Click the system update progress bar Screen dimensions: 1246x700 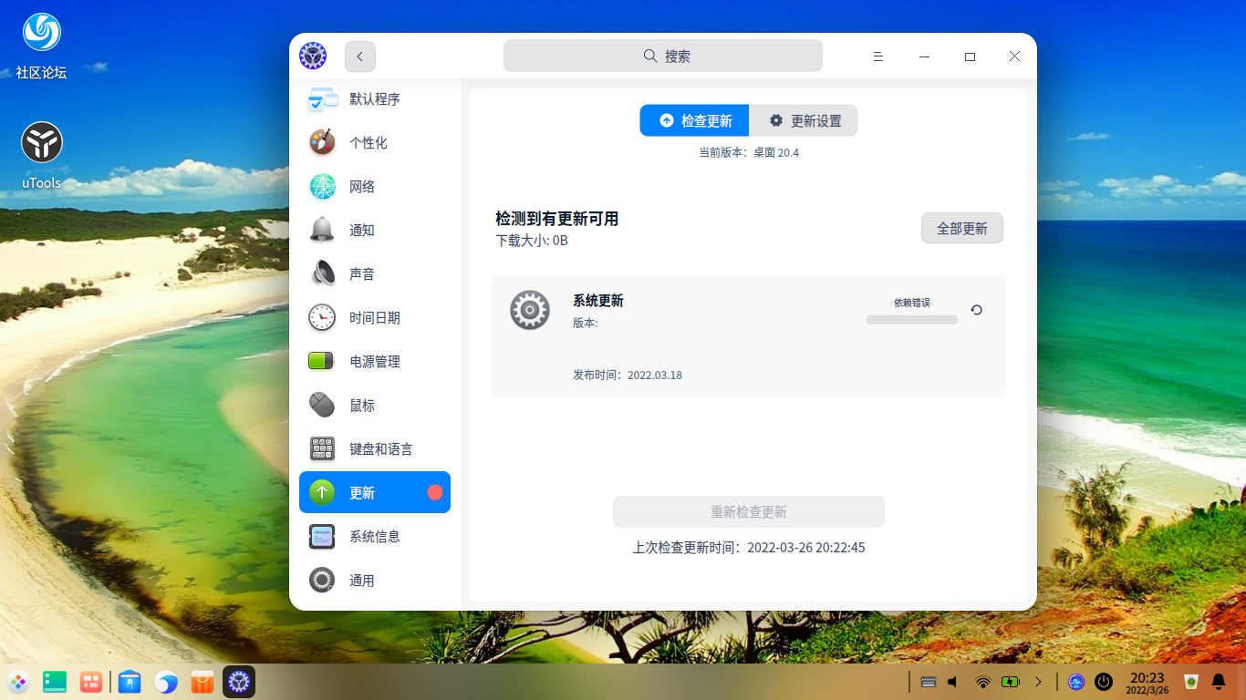click(x=912, y=320)
